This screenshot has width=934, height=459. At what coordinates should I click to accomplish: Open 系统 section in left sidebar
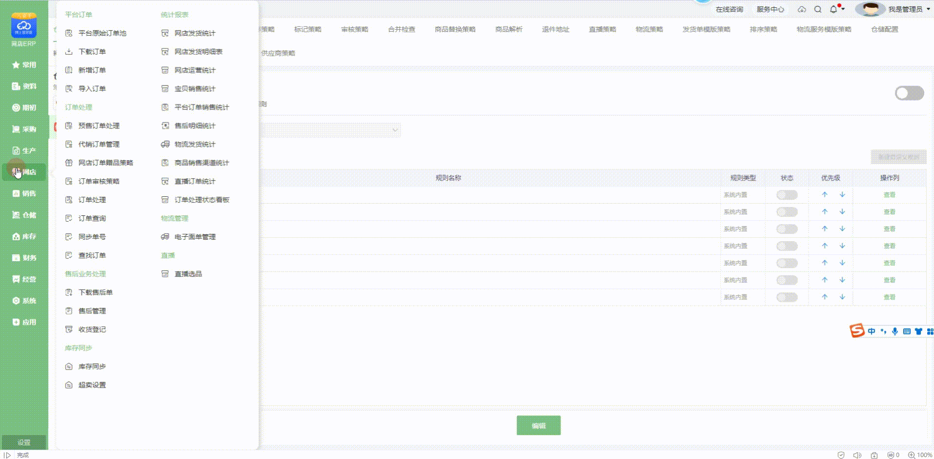pyautogui.click(x=24, y=301)
